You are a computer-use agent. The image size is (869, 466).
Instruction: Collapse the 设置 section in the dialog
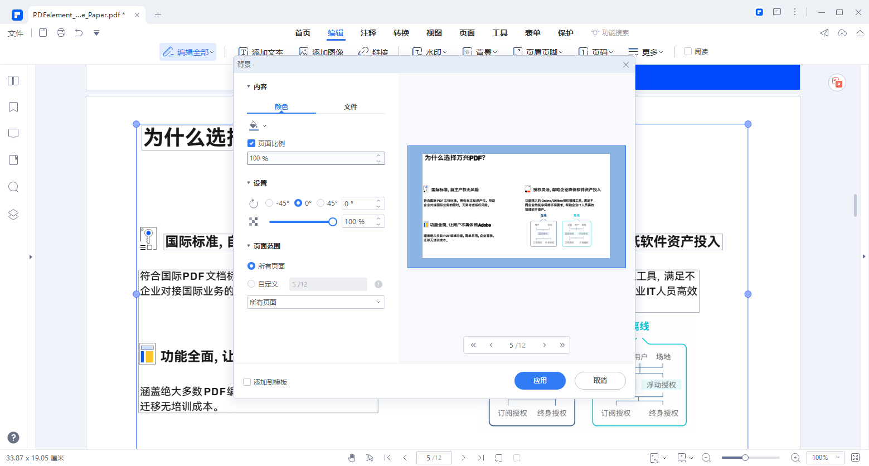[249, 182]
